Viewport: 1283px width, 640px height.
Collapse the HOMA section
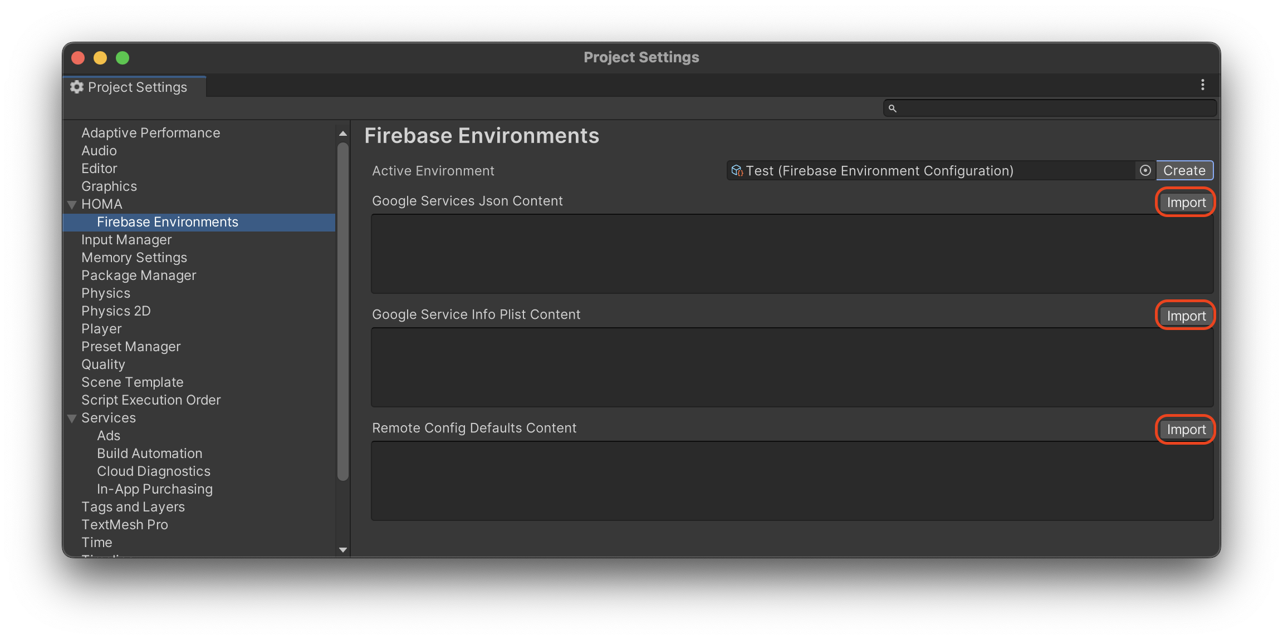coord(72,204)
